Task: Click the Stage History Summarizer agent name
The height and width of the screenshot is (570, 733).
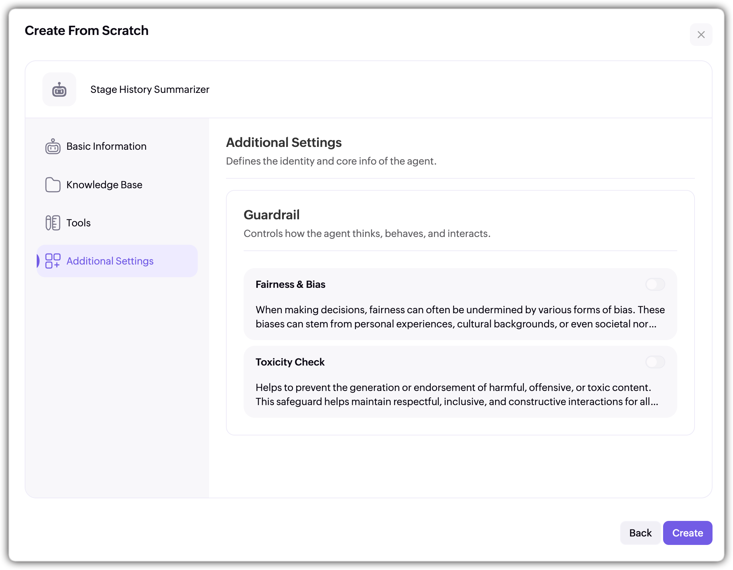Action: (x=150, y=90)
